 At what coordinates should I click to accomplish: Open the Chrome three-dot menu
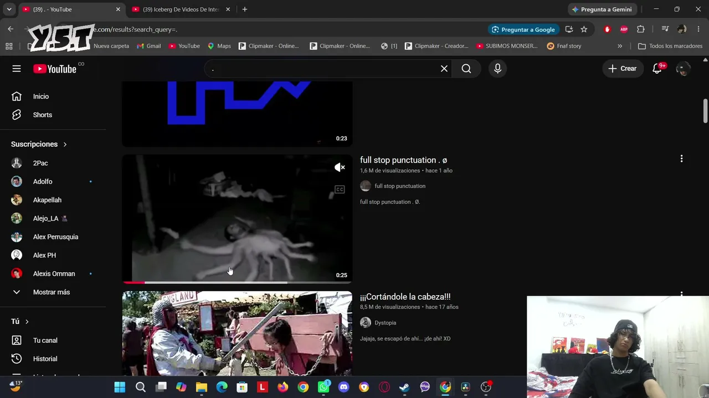pyautogui.click(x=698, y=29)
